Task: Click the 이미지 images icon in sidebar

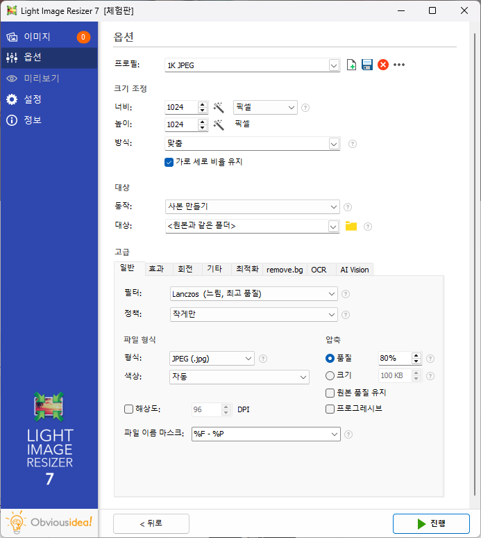Action: pos(12,37)
